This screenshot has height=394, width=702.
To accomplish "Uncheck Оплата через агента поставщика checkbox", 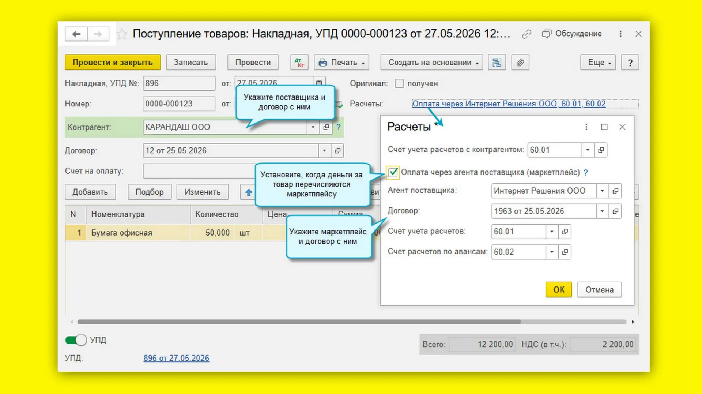I will [393, 172].
